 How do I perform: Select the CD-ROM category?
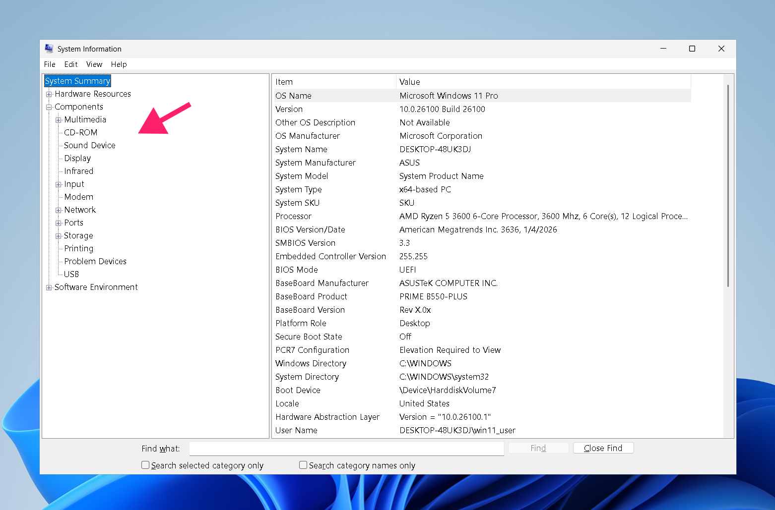click(81, 132)
